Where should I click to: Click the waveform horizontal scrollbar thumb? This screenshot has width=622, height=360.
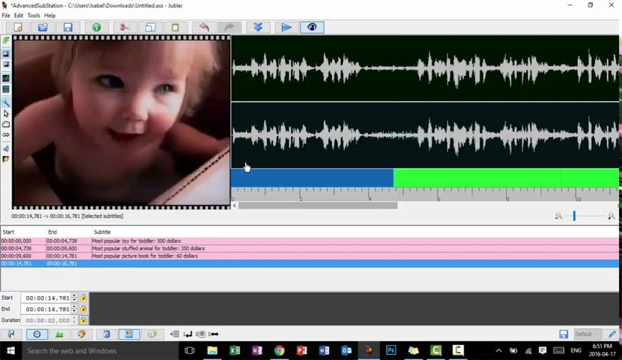point(318,205)
